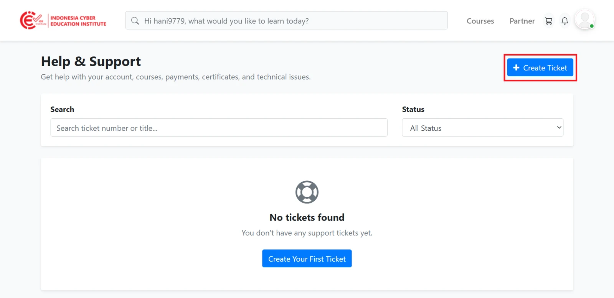Click Create Your First Ticket button
614x298 pixels.
coord(307,259)
